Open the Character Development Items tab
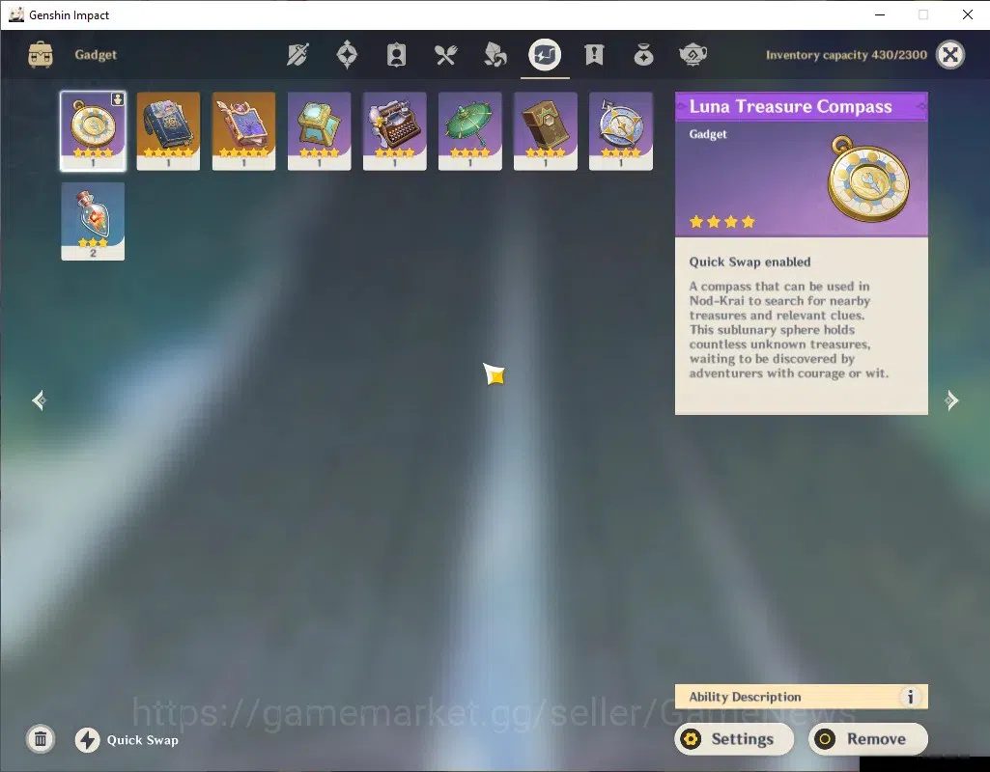Image resolution: width=990 pixels, height=772 pixels. coord(396,55)
